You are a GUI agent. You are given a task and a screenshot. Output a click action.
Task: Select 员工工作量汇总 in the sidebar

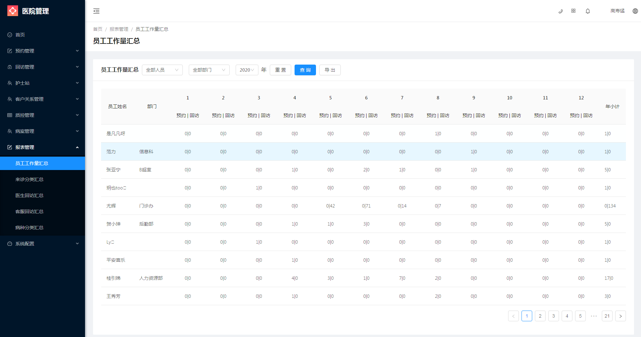point(43,163)
